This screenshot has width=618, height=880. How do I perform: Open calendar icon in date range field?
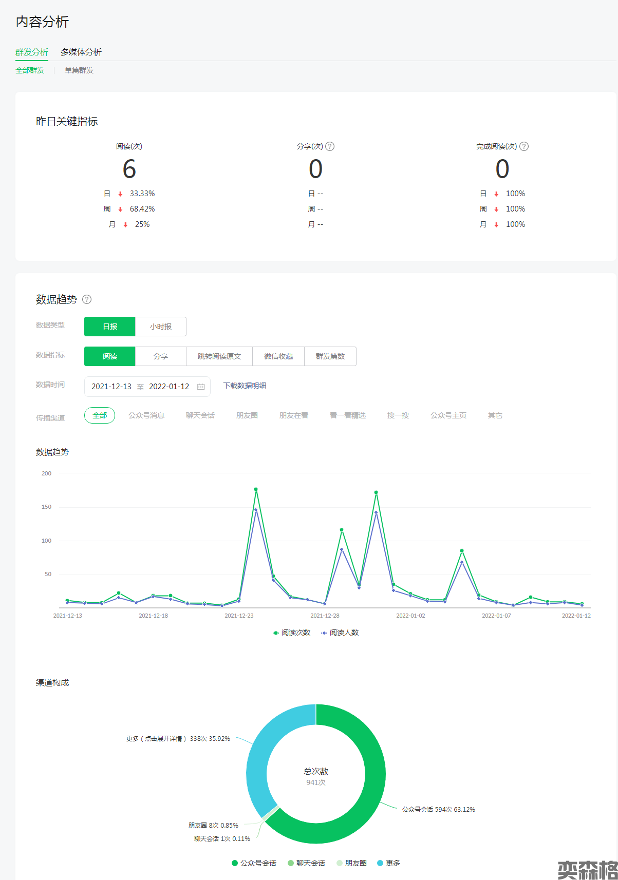pyautogui.click(x=201, y=387)
